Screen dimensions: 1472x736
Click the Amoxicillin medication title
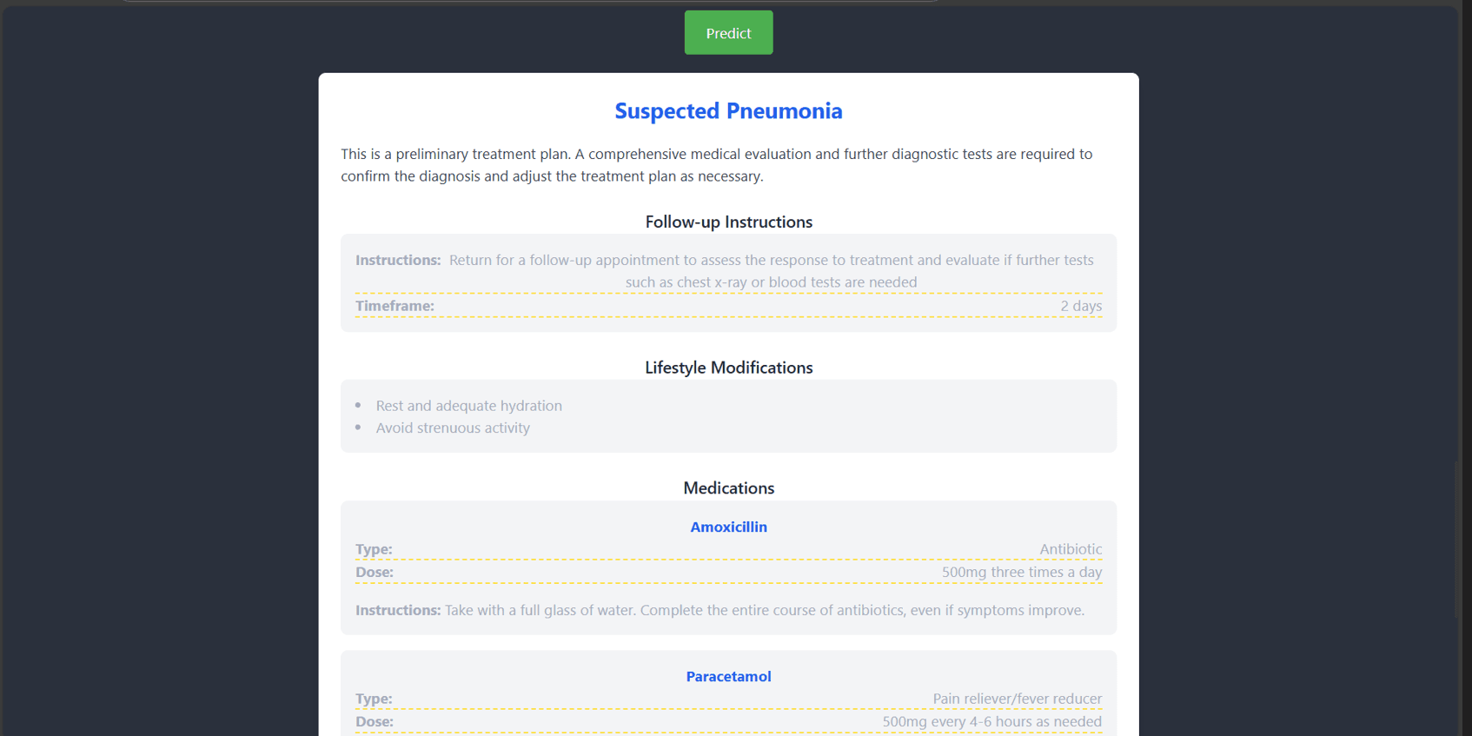point(728,527)
